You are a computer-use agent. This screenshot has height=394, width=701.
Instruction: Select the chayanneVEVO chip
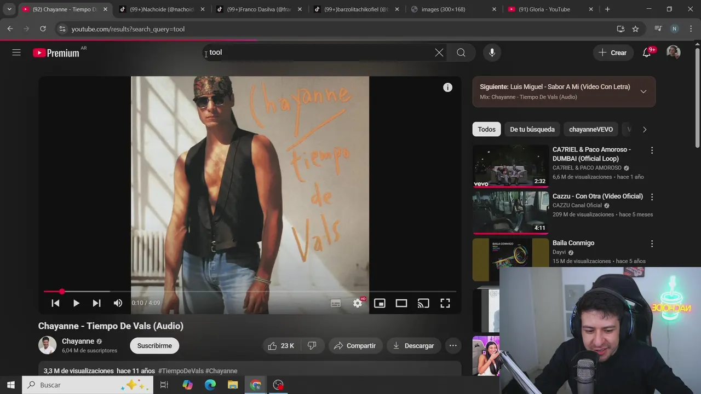click(591, 130)
